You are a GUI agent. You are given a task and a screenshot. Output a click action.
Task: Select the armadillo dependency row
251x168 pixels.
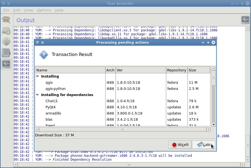123,113
